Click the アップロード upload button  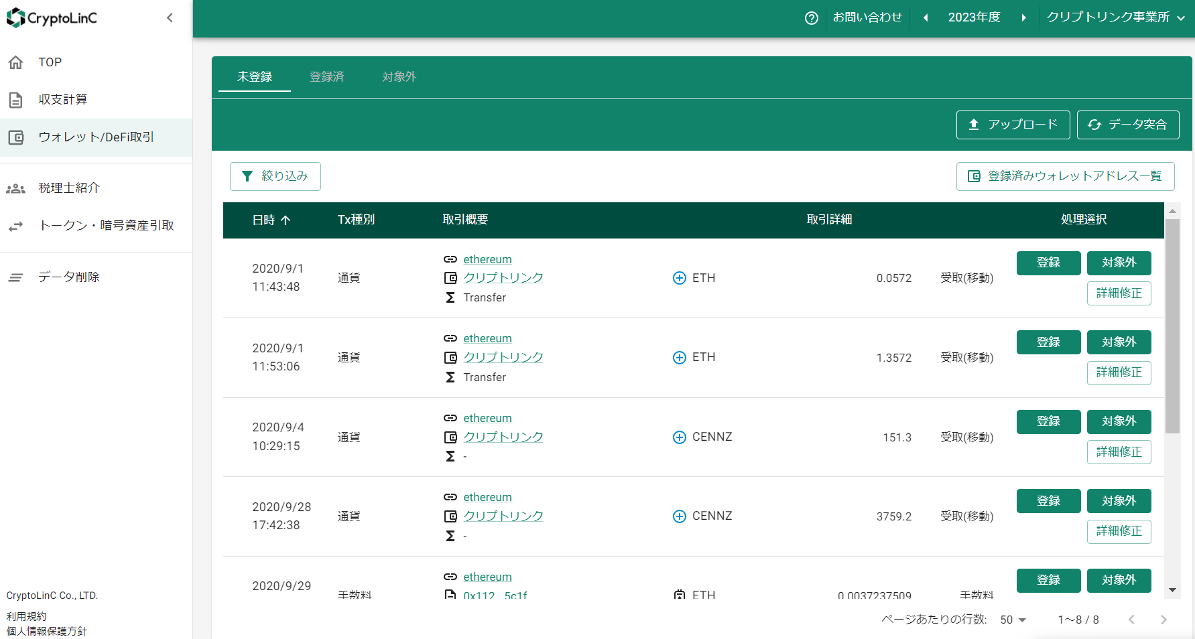[1013, 125]
